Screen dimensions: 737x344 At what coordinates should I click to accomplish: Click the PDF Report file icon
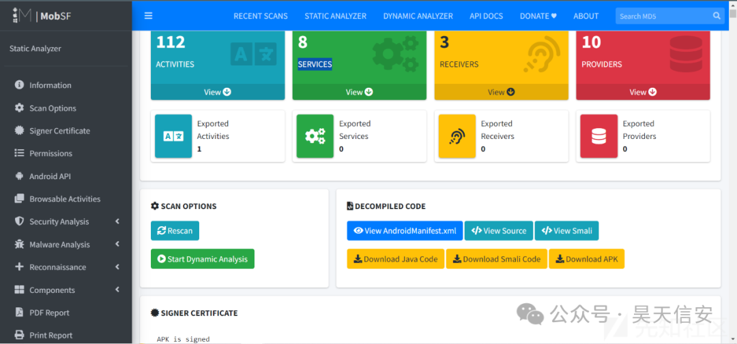click(x=19, y=312)
